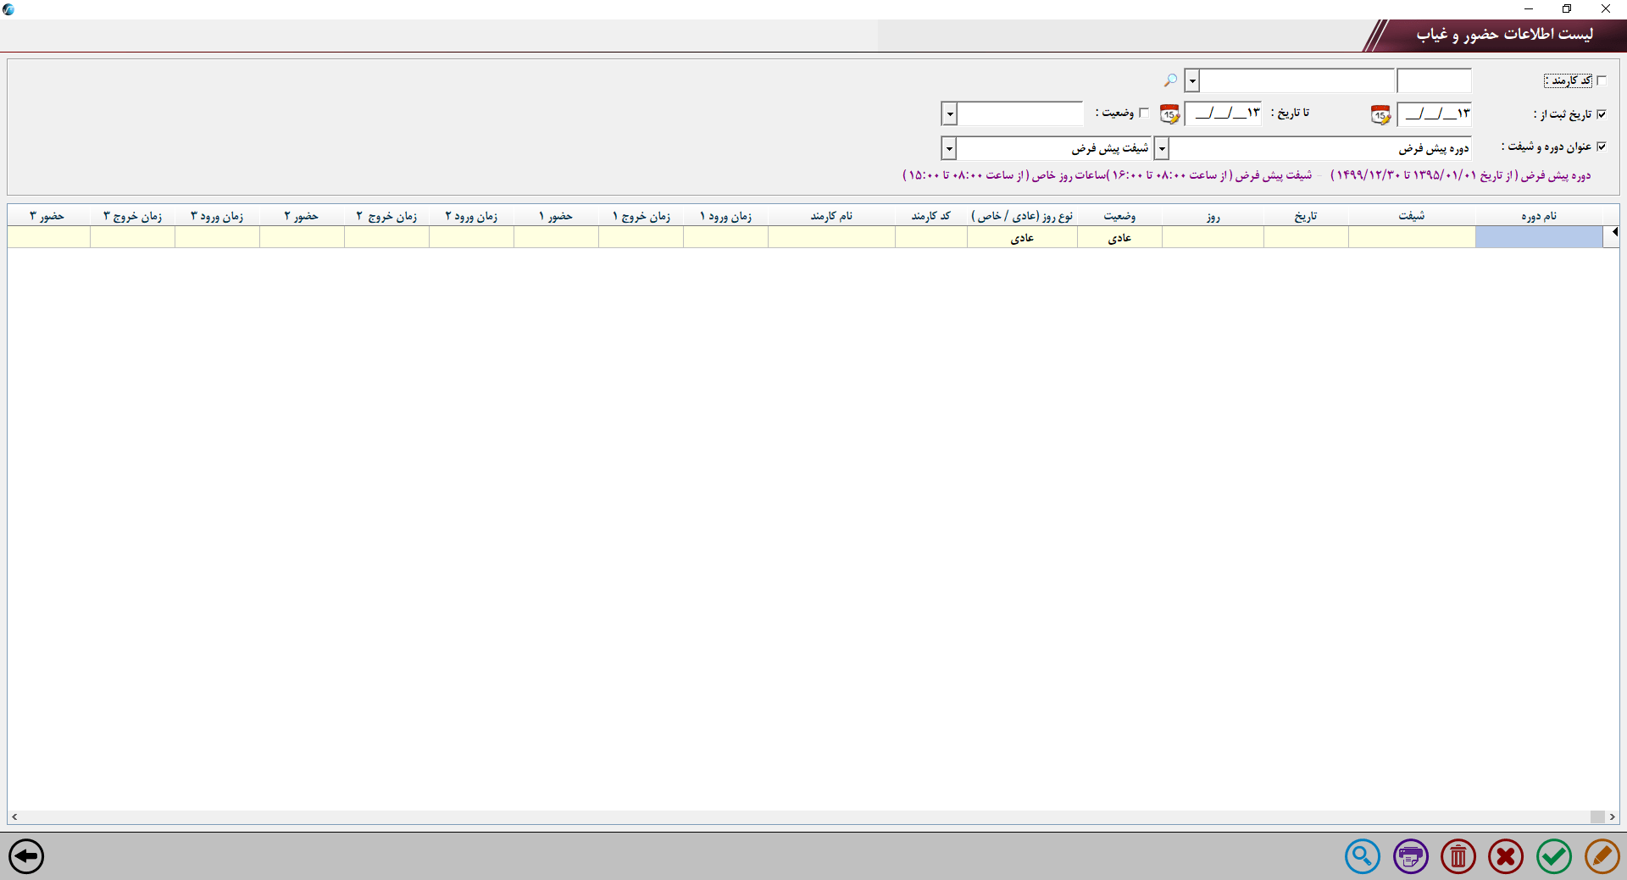Click the back arrow icon
The image size is (1627, 880).
pyautogui.click(x=26, y=856)
